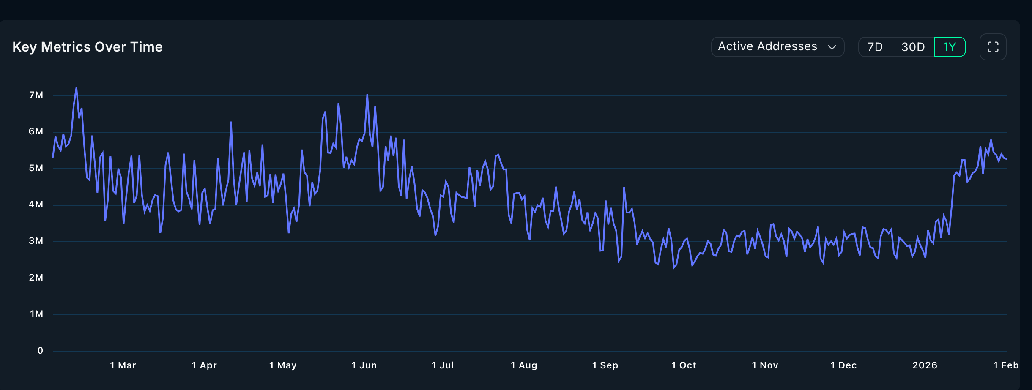Open the Active Addresses metric dropdown
The height and width of the screenshot is (390, 1032).
point(777,47)
